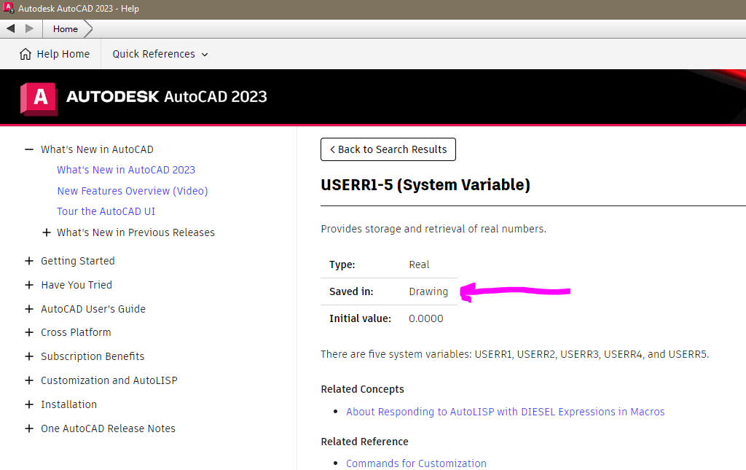Expand the Installation section
The width and height of the screenshot is (746, 470).
tap(28, 404)
